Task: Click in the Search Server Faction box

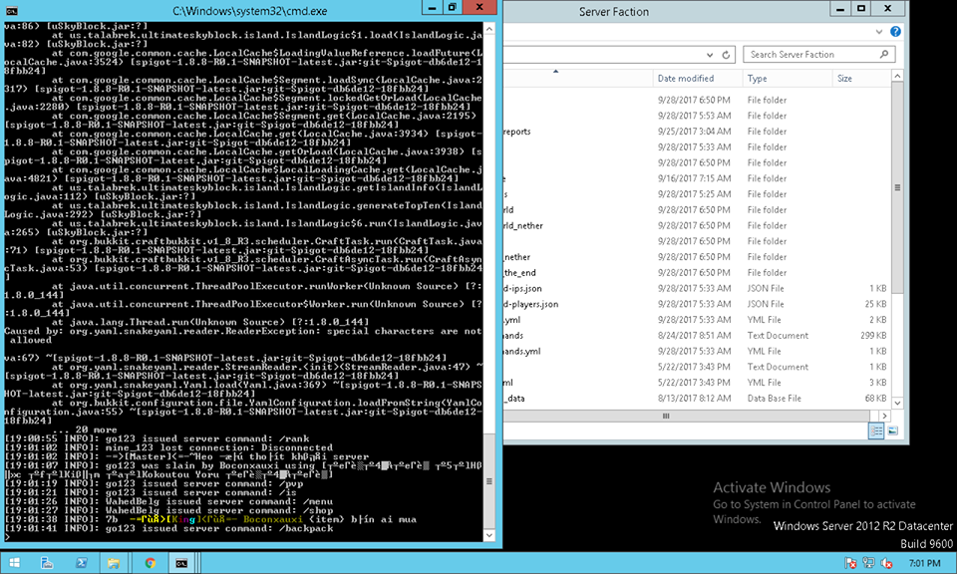Action: (x=817, y=55)
